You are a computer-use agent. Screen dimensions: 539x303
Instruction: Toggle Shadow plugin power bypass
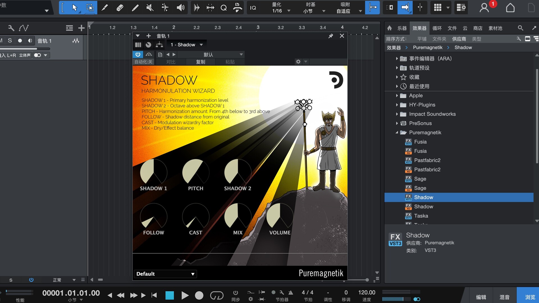(138, 54)
